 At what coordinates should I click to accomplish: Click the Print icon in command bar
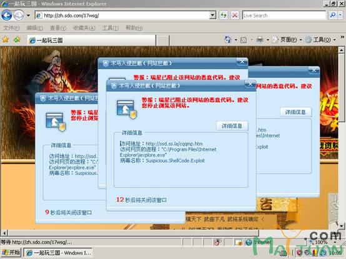click(260, 40)
